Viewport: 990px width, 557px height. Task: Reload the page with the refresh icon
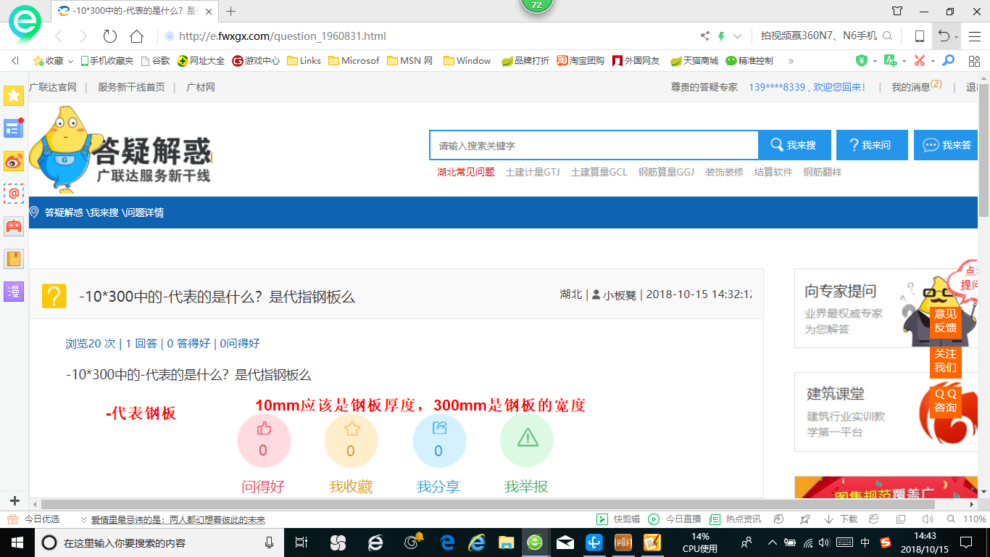110,36
